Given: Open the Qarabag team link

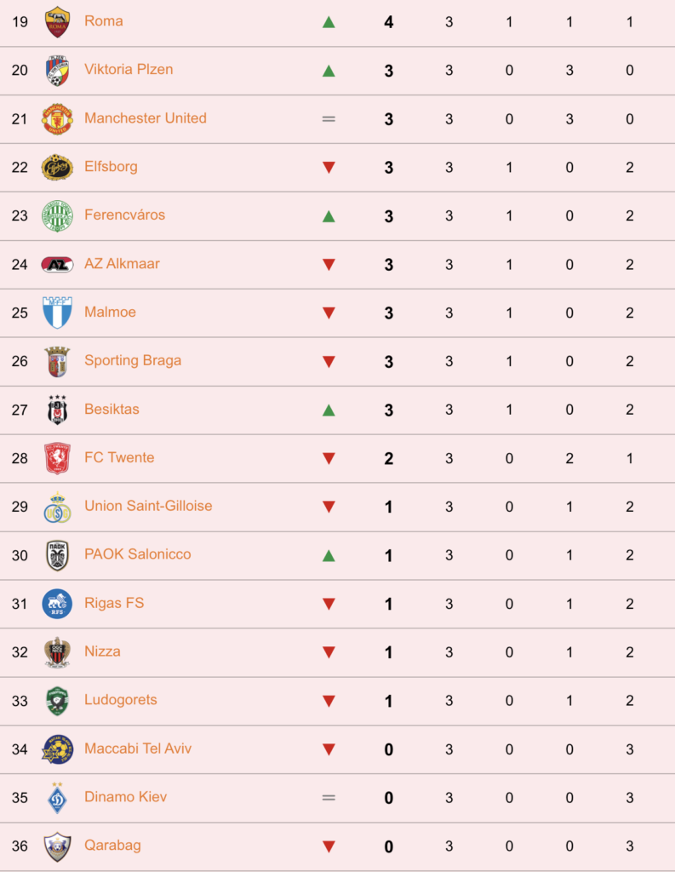Looking at the screenshot, I should [x=112, y=846].
